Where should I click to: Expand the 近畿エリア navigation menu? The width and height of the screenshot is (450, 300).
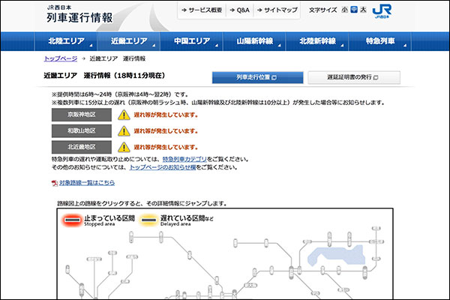coord(128,41)
